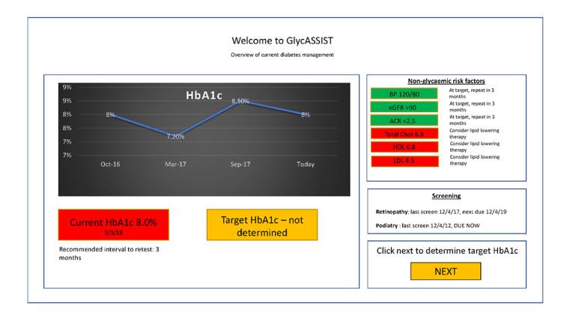This screenshot has height=318, width=567.
Task: Click the Oct-16 data point labeled 8%
Action: click(x=111, y=114)
